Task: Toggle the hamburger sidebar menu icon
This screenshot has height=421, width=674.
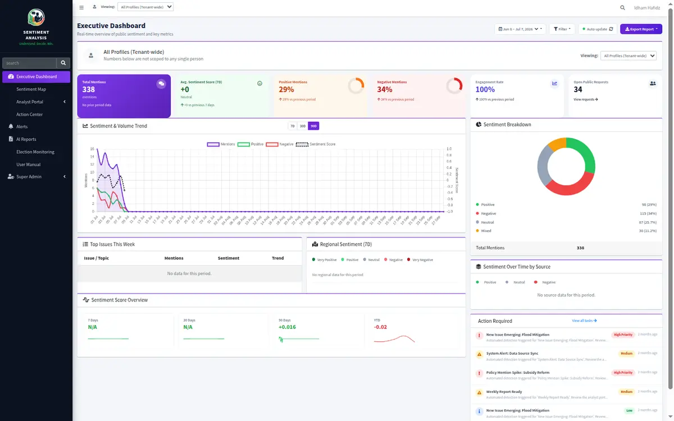Action: pyautogui.click(x=81, y=7)
